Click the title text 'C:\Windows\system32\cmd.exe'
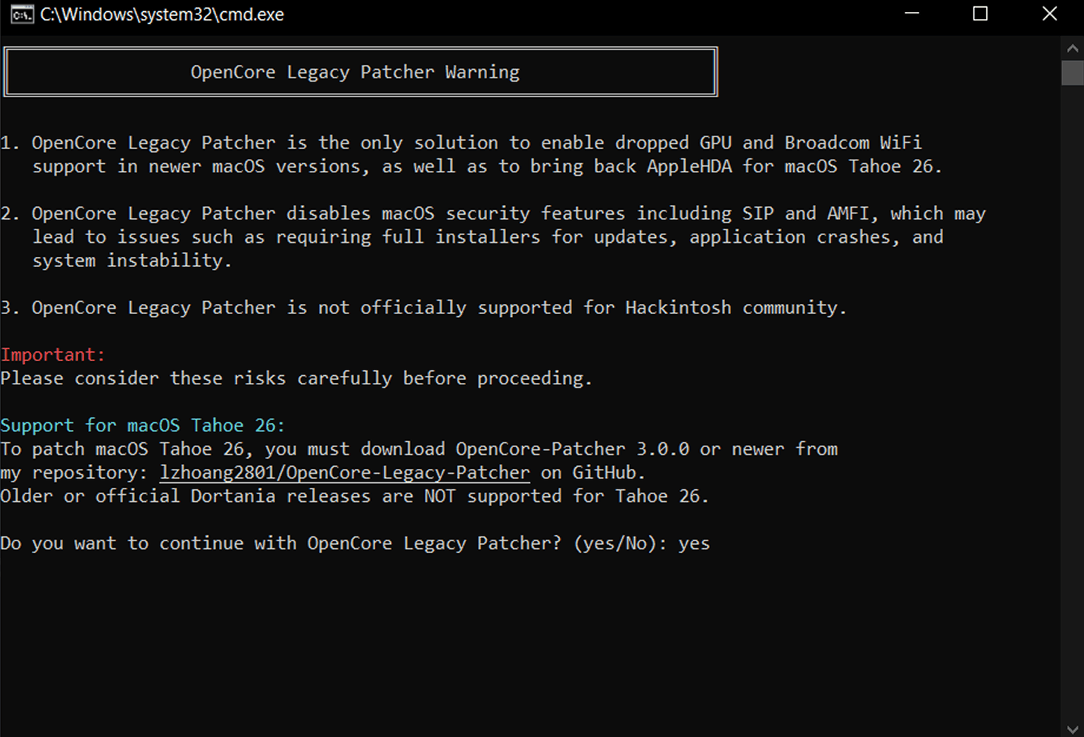Viewport: 1084px width, 737px height. point(162,14)
